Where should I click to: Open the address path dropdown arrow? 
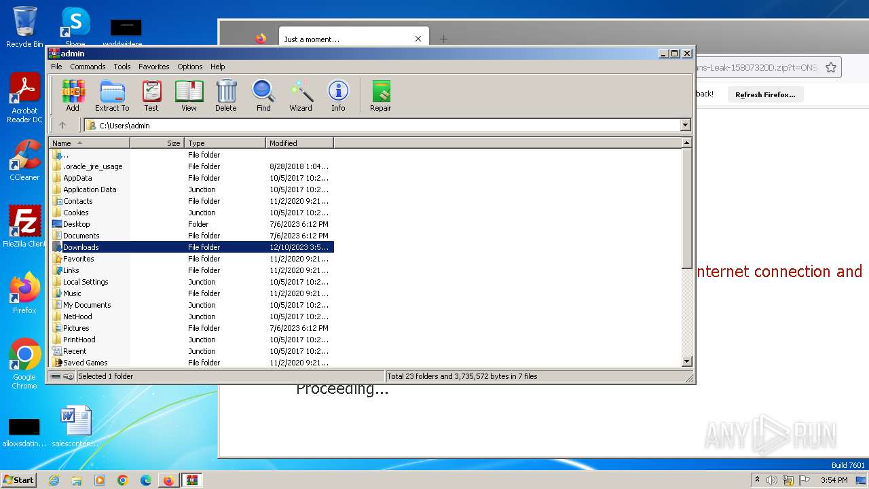685,125
